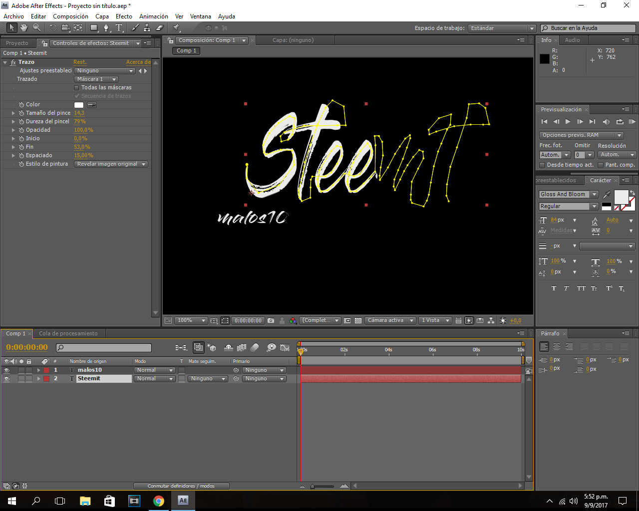This screenshot has width=639, height=511.
Task: Select the Horizontal Type tool
Action: click(x=119, y=28)
